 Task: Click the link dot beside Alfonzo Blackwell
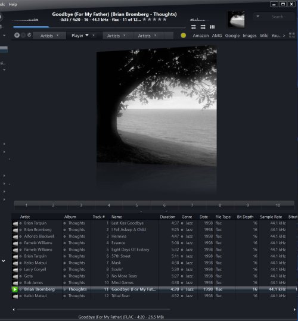[20, 236]
